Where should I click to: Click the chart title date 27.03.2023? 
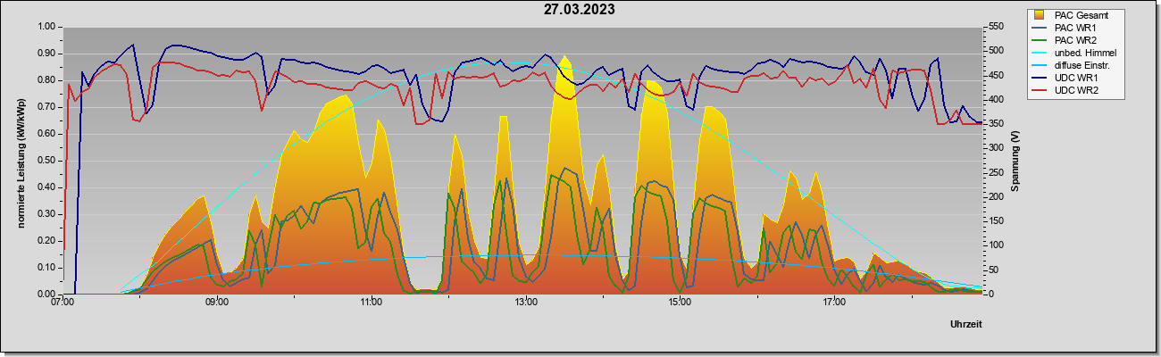[580, 10]
